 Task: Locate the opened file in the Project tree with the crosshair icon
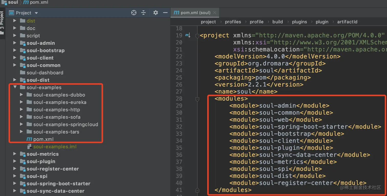pyautogui.click(x=134, y=13)
